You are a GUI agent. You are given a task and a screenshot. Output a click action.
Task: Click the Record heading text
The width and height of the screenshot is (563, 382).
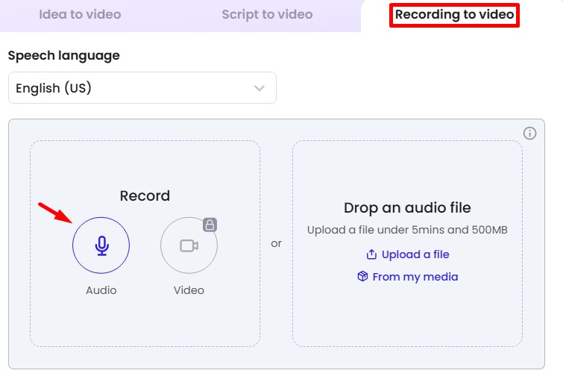point(145,195)
